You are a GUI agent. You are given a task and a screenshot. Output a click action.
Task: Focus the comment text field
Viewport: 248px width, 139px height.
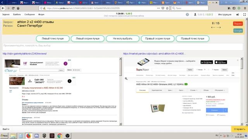[122, 47]
